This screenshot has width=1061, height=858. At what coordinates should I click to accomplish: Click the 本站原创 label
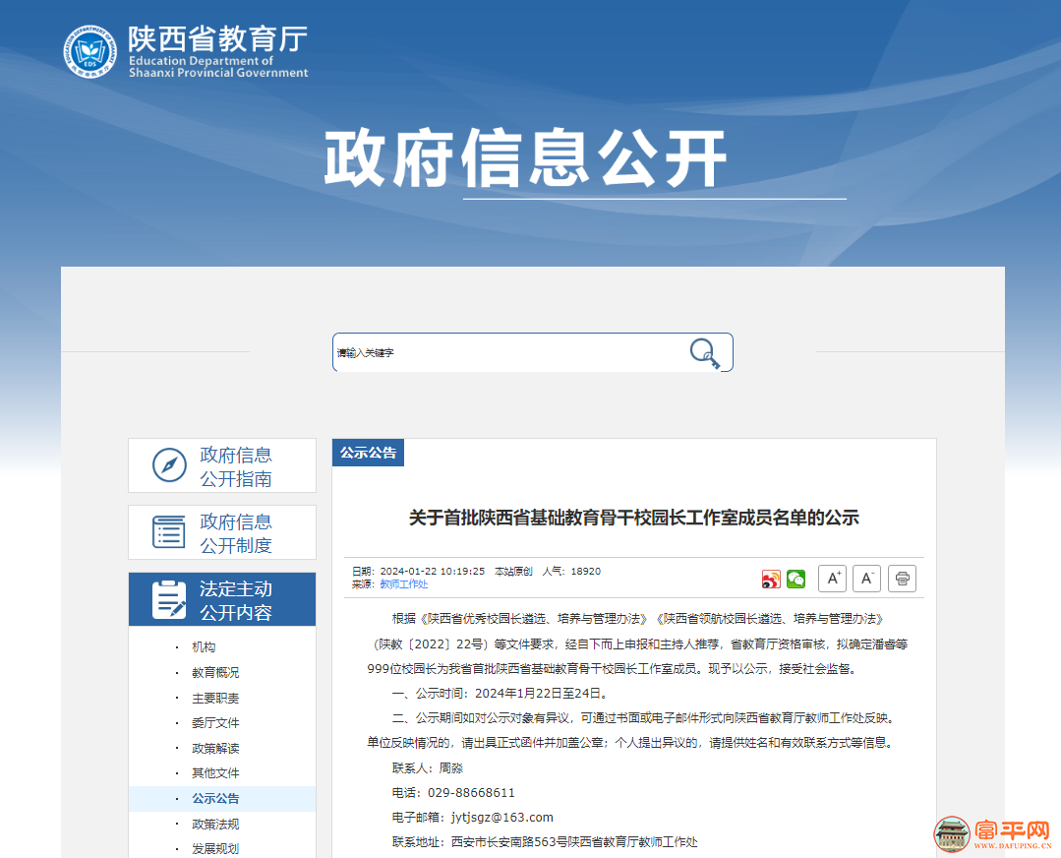pyautogui.click(x=513, y=572)
